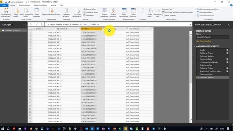This screenshot has height=131, width=233.
Task: Click the sort ascending icon
Action: (142, 9)
